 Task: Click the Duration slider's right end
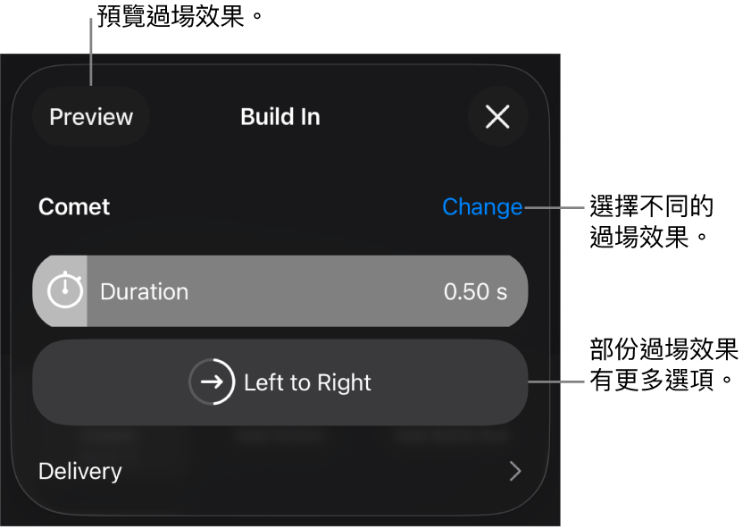519,291
